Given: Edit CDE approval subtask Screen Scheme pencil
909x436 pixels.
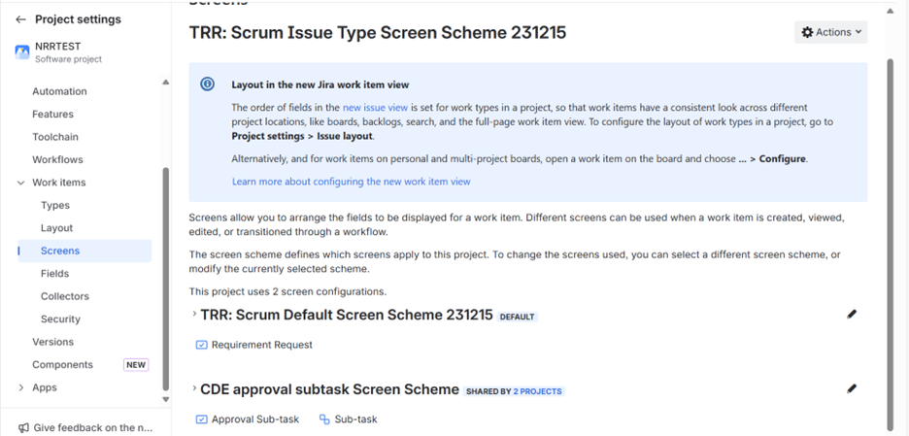Looking at the screenshot, I should tap(851, 388).
